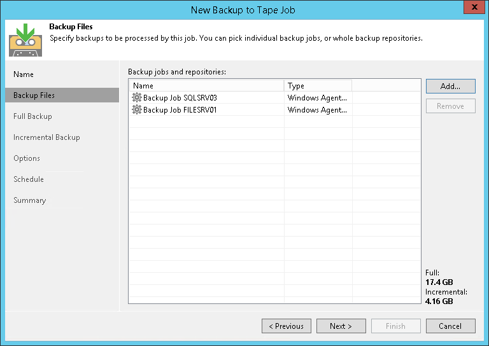
Task: Select the Backup Job FILESRV01 row
Action: pos(180,110)
